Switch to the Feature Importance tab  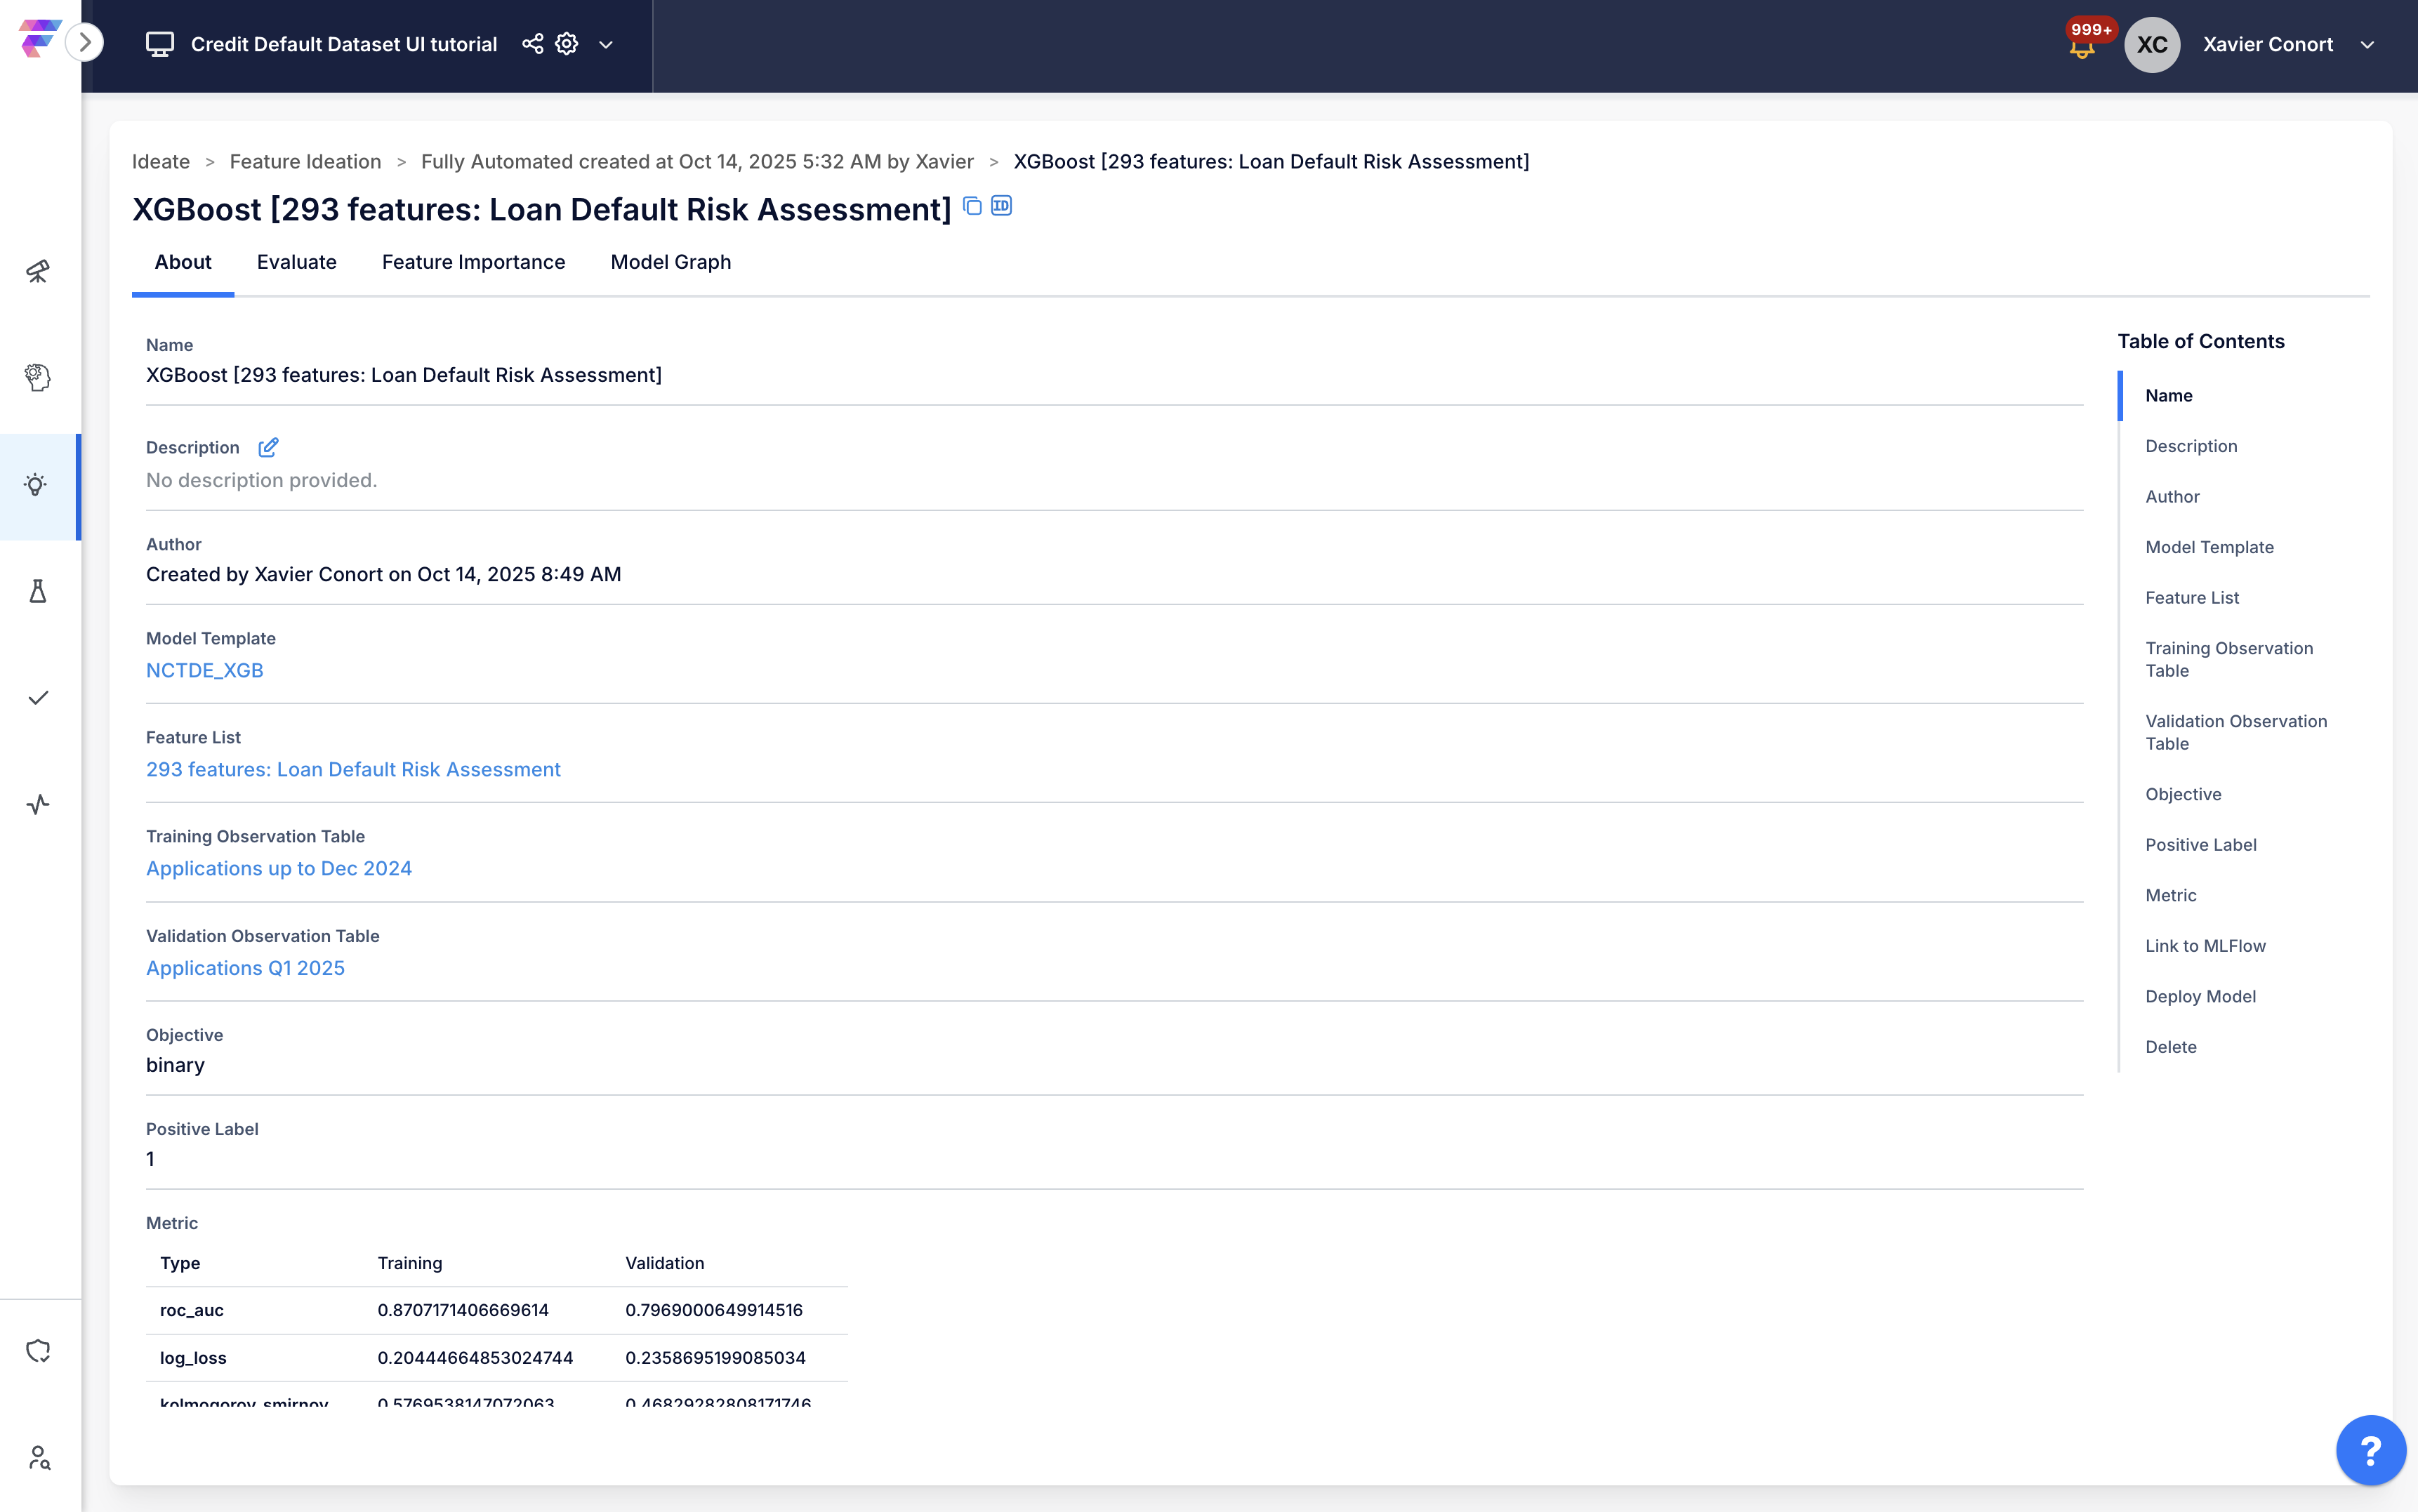point(473,262)
